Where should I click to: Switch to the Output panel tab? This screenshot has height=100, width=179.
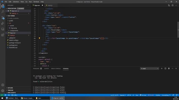46,69
